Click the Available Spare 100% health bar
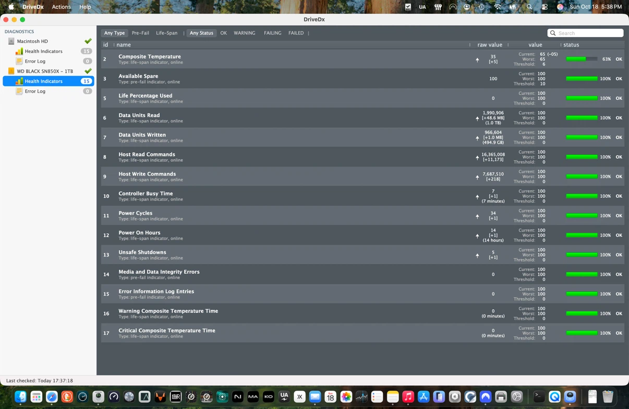The height and width of the screenshot is (409, 629). [582, 79]
